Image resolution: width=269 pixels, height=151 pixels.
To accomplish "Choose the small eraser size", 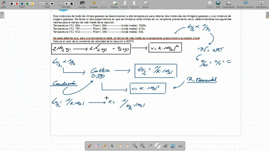I will 61,3.
